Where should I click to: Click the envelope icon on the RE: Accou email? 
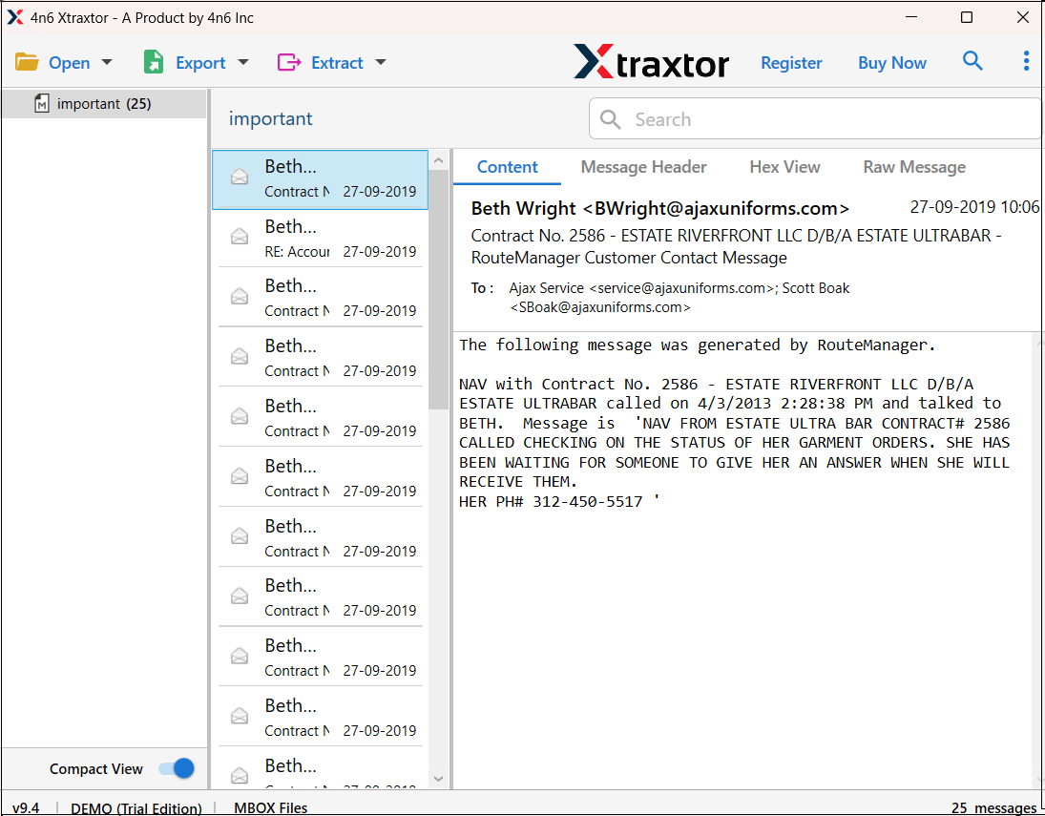[240, 236]
